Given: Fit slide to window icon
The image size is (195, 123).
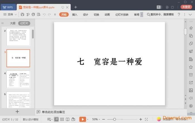Looking at the screenshot, I should 146,119.
